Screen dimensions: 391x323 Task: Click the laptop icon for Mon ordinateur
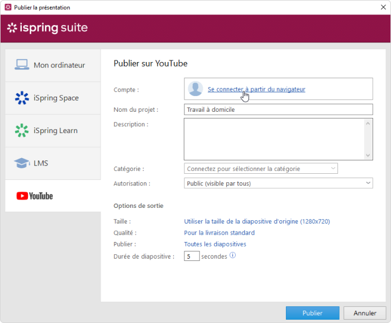22,65
